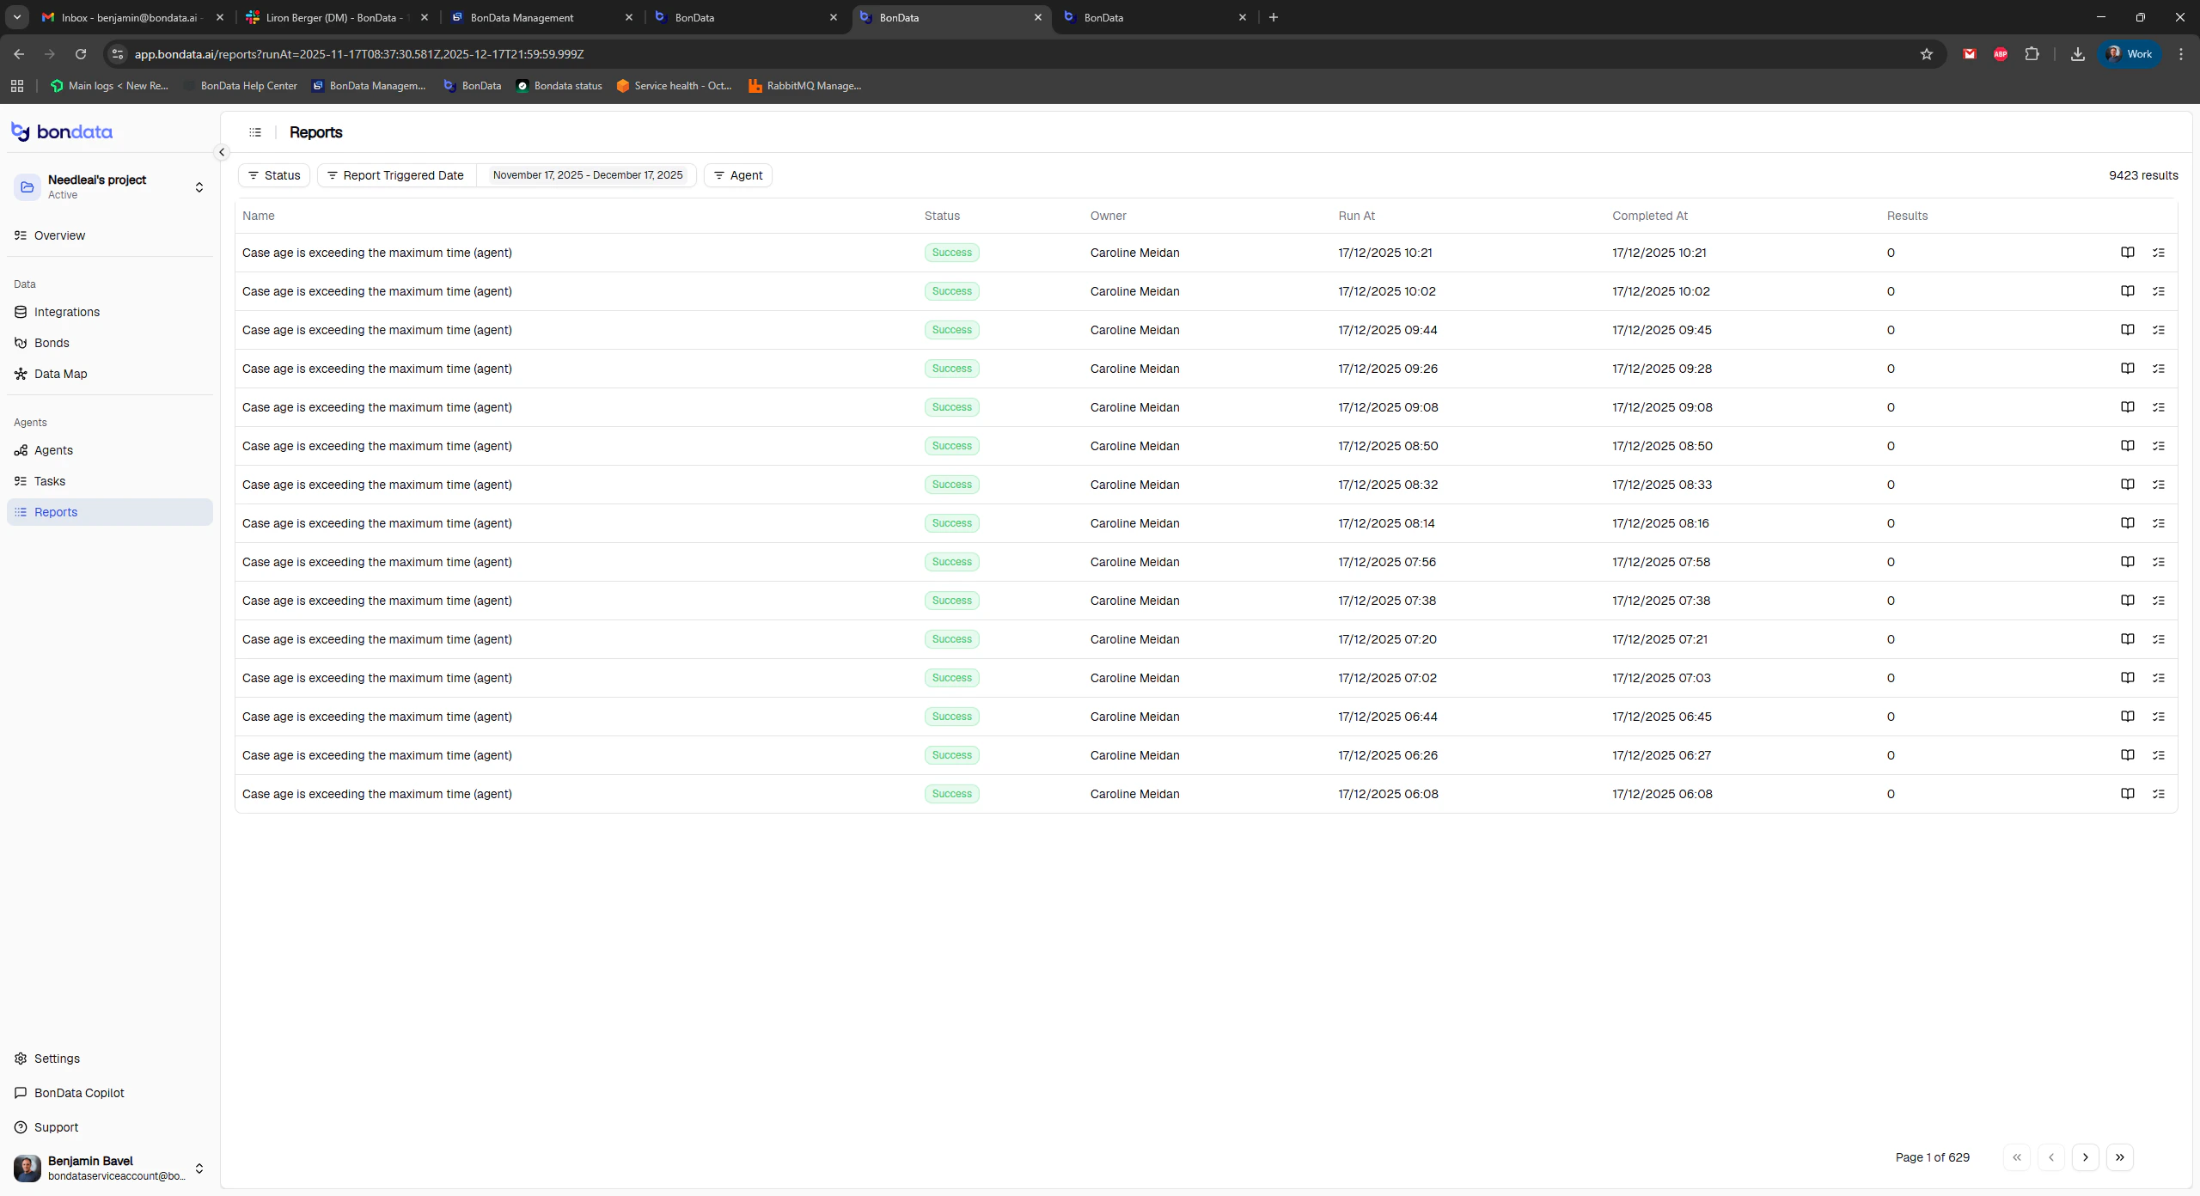Navigate to Data Map section

click(x=60, y=374)
